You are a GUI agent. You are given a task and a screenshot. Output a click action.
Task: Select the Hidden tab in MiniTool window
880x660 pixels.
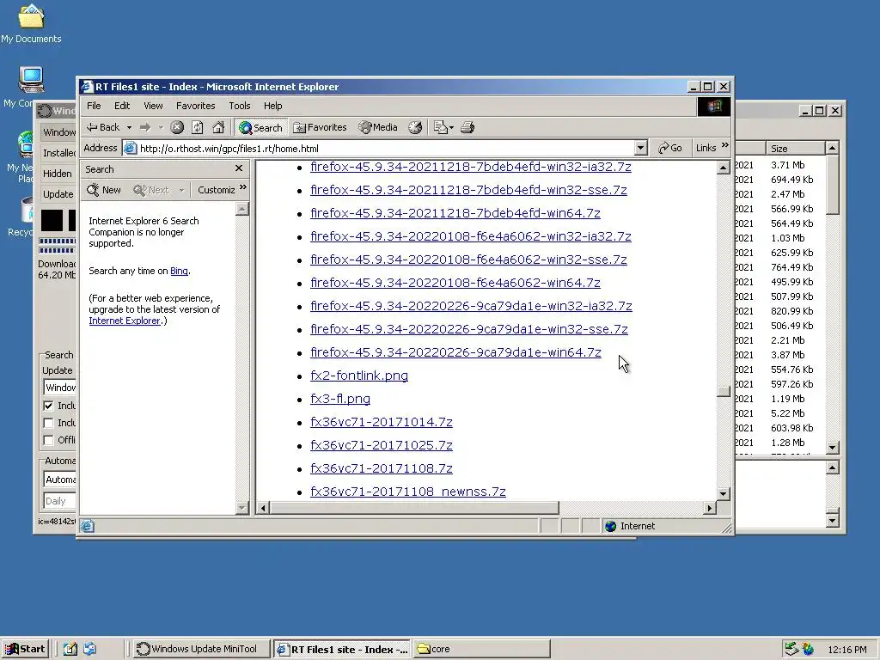(58, 174)
